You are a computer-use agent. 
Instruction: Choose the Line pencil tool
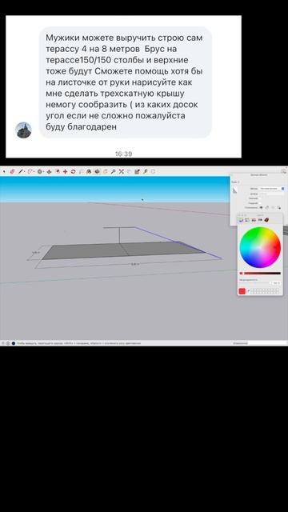point(21,171)
